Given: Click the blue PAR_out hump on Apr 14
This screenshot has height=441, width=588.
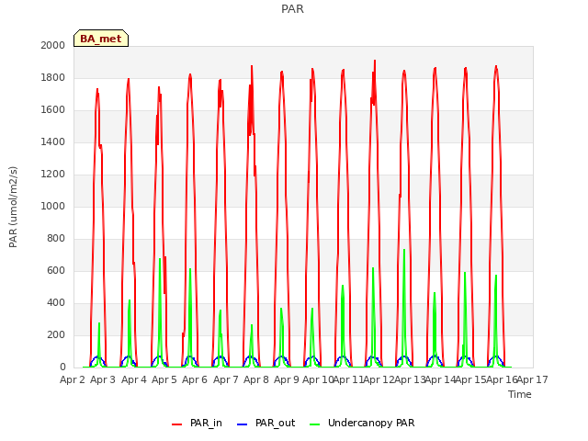Looking at the screenshot, I should (435, 358).
